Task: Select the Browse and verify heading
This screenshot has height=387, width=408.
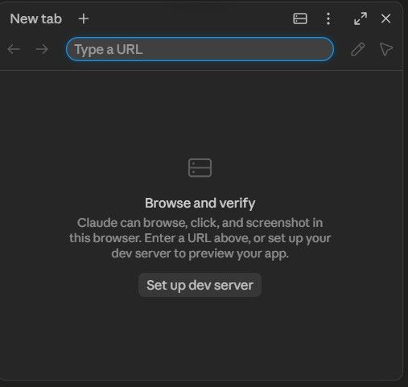Action: pyautogui.click(x=200, y=203)
